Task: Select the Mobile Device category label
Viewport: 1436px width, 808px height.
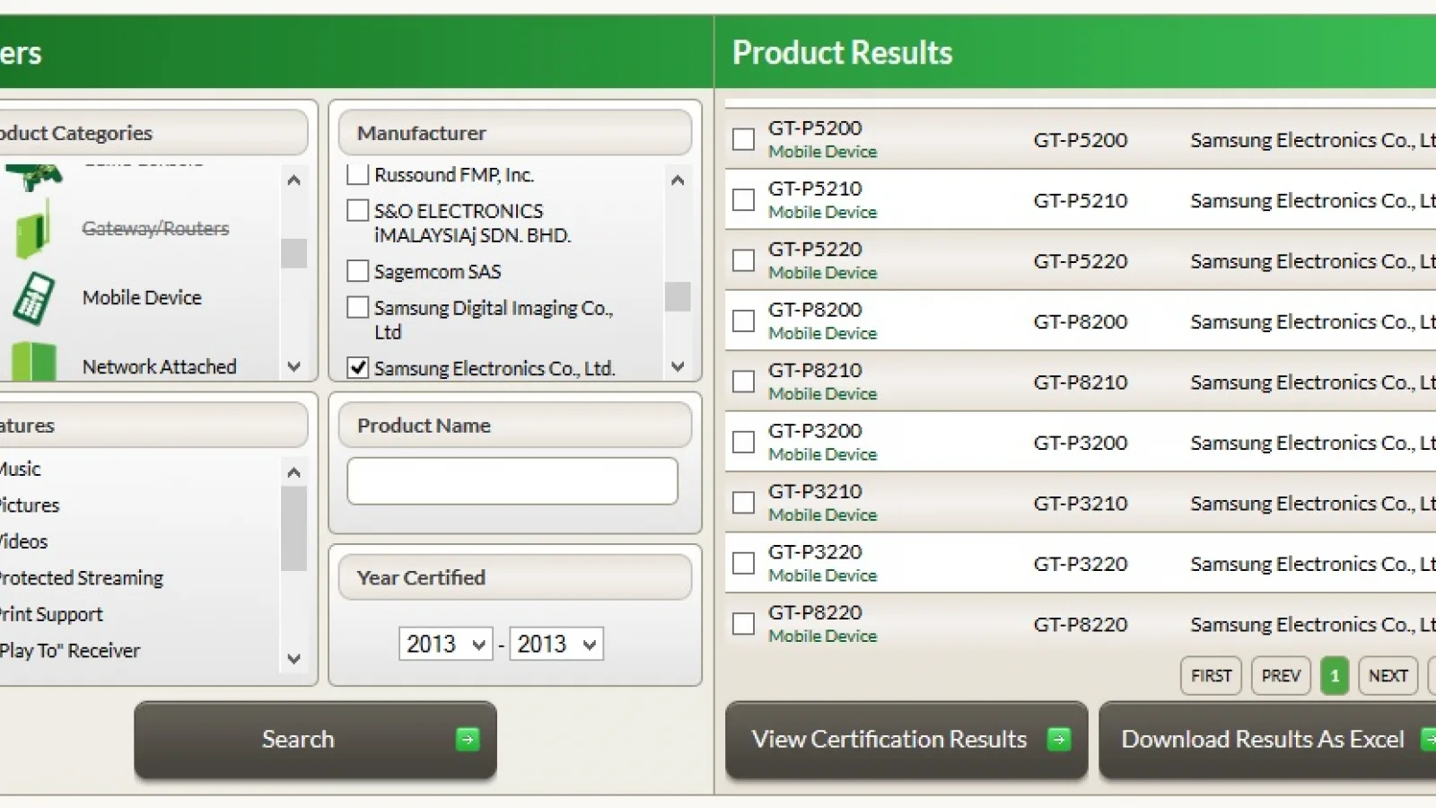Action: coord(142,297)
